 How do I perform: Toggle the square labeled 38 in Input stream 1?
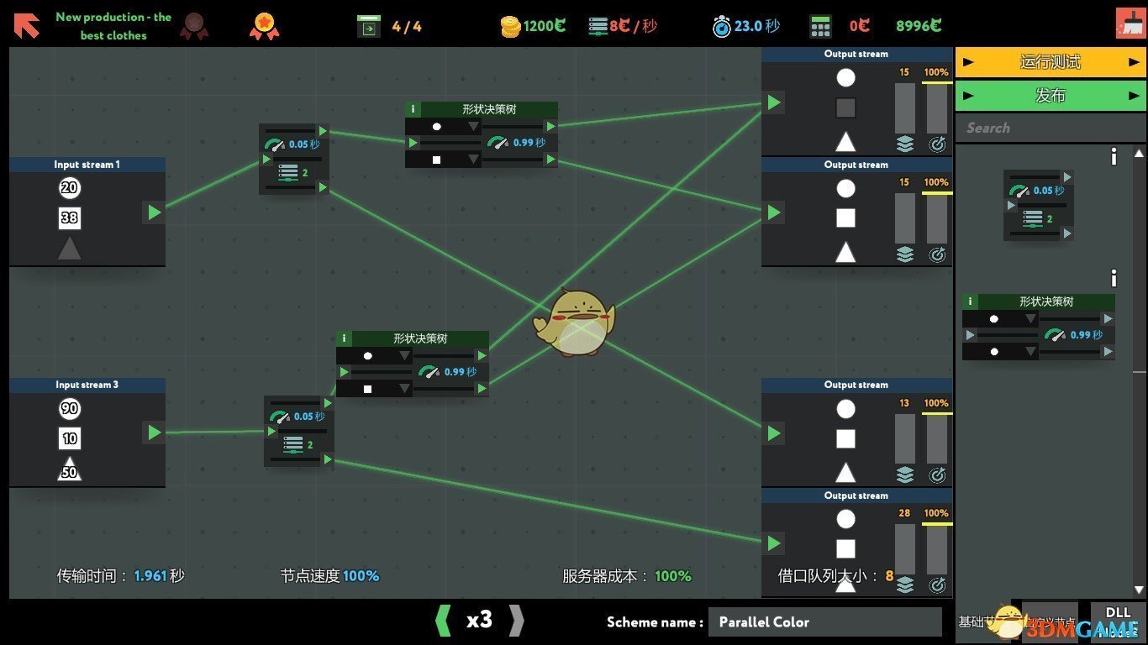(x=70, y=218)
